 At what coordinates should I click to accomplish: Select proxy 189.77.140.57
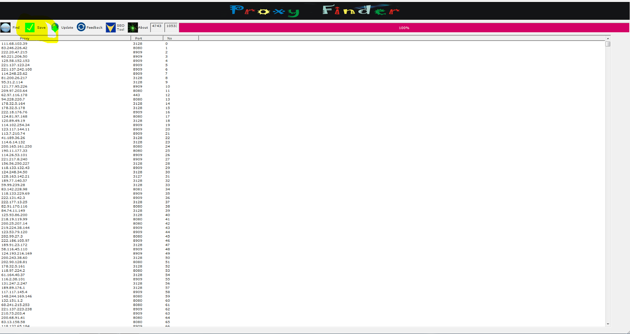click(x=14, y=181)
